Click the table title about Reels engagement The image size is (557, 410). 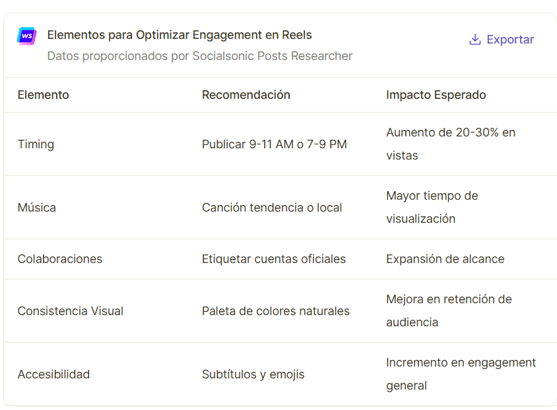click(x=180, y=35)
